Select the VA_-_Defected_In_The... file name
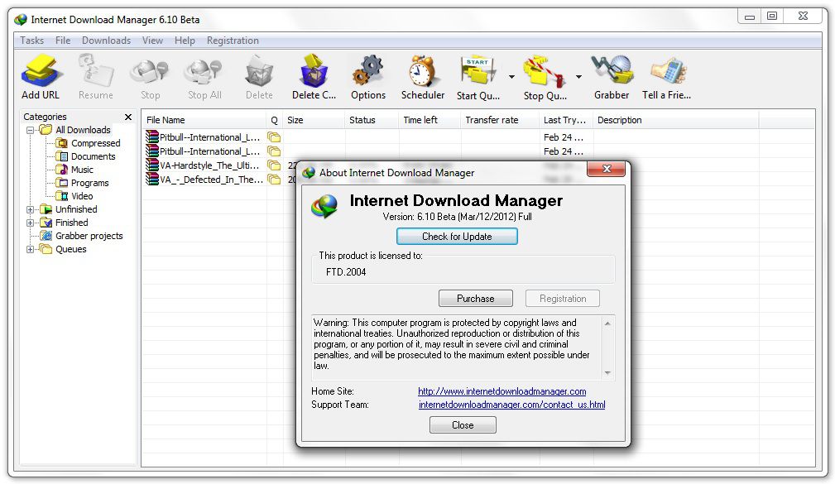This screenshot has width=835, height=484. 211,180
